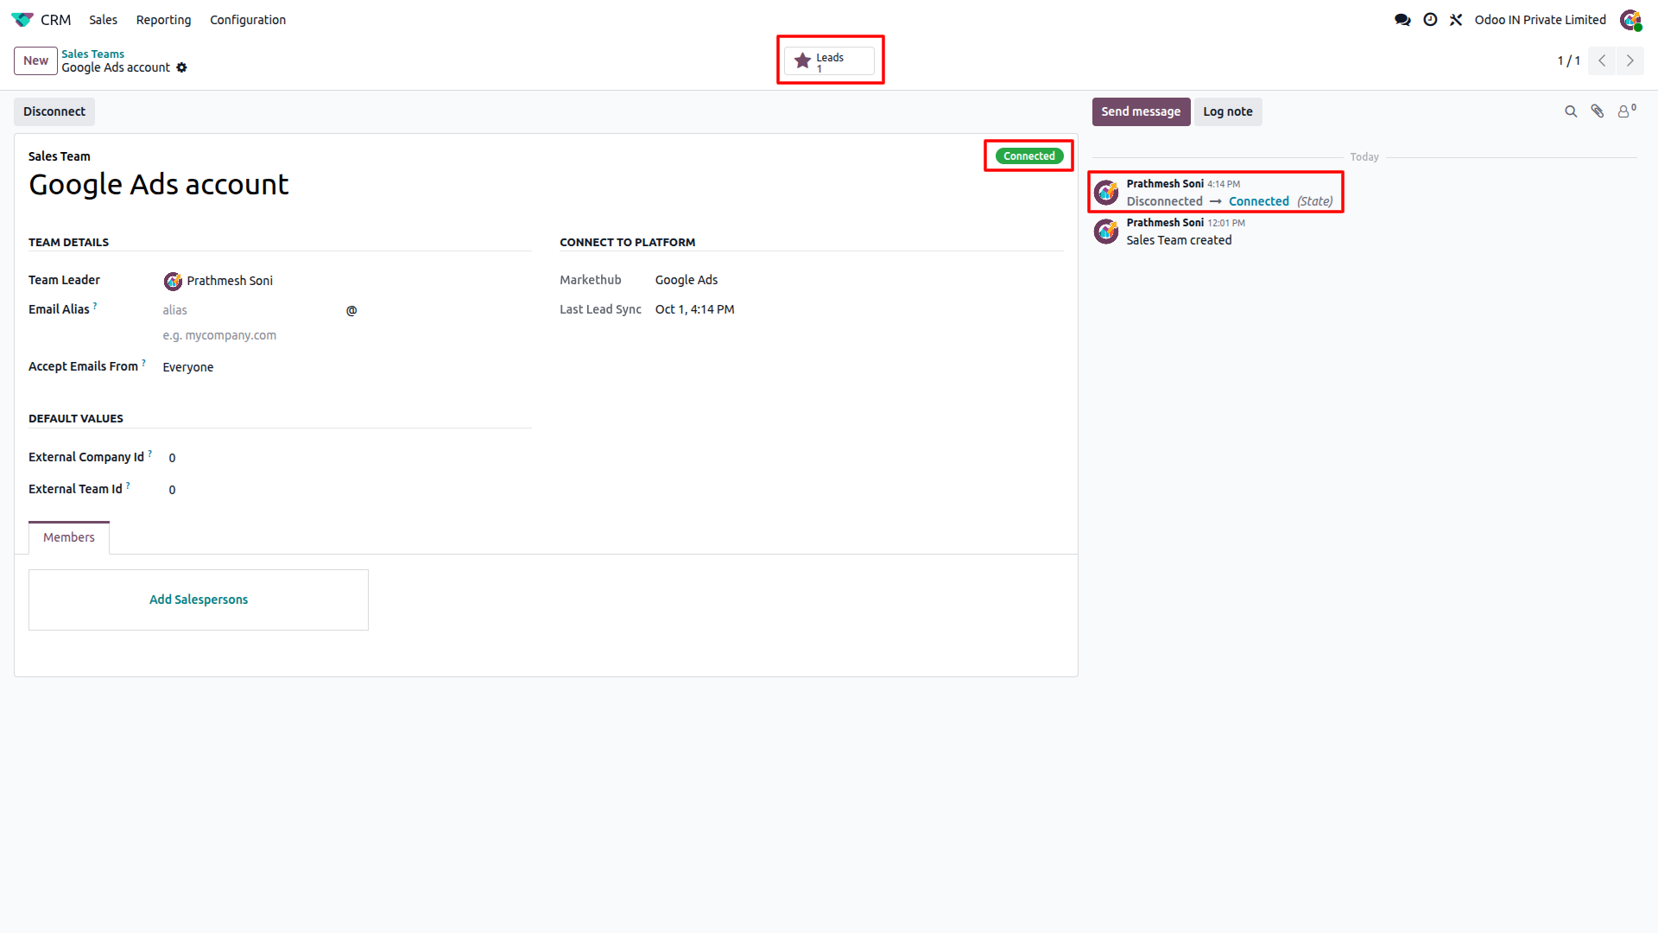Open the Configuration menu
Viewport: 1658px width, 933px height.
pos(248,19)
